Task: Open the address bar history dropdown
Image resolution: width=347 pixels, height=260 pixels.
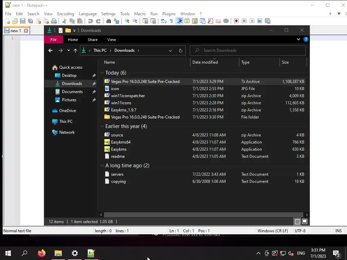Action: pyautogui.click(x=170, y=50)
